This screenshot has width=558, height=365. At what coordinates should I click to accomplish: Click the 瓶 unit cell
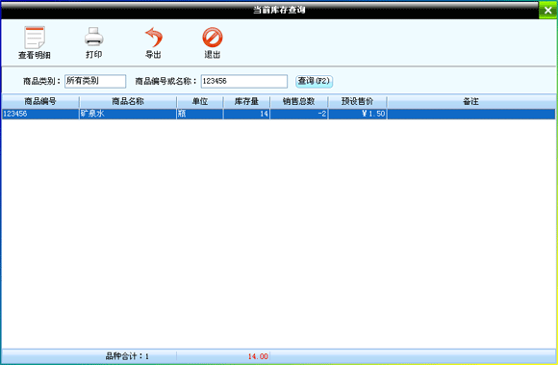(x=200, y=114)
